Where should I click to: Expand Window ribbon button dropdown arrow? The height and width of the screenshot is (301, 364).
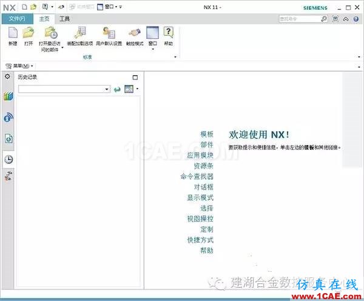tap(153, 49)
